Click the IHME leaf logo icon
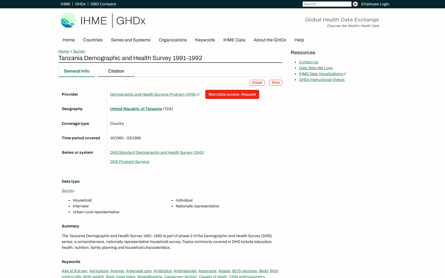This screenshot has height=278, width=445. coord(68,21)
